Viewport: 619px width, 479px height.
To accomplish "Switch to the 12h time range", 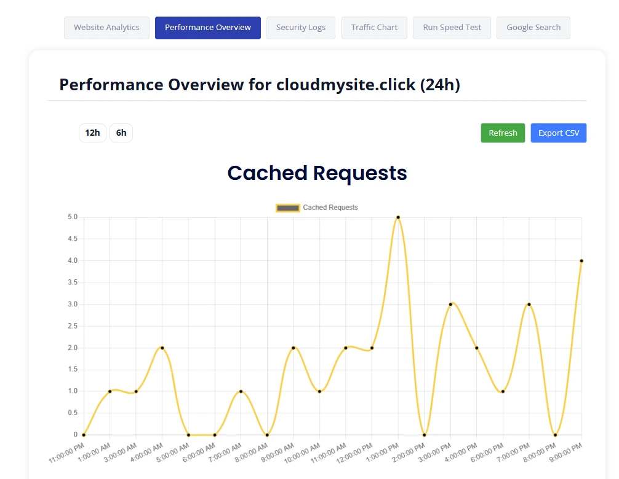I will pyautogui.click(x=92, y=133).
